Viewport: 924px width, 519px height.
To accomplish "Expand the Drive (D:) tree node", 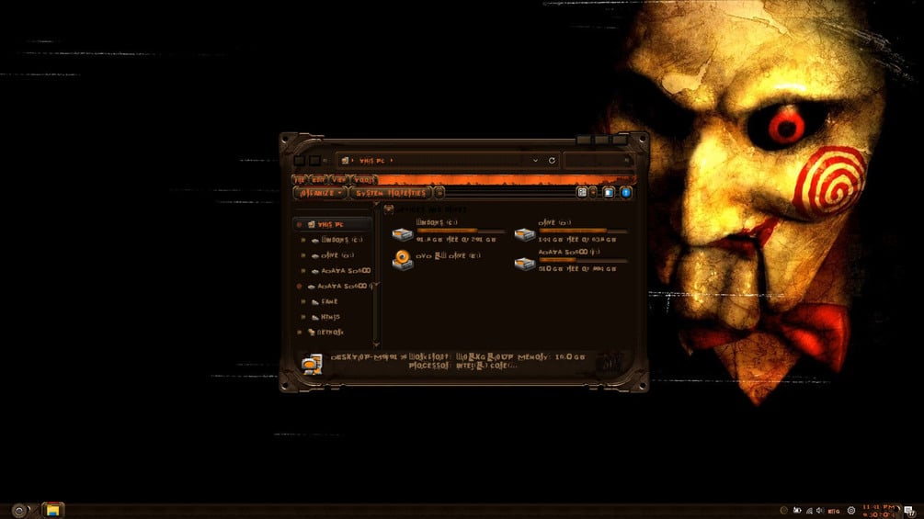I will coord(303,255).
